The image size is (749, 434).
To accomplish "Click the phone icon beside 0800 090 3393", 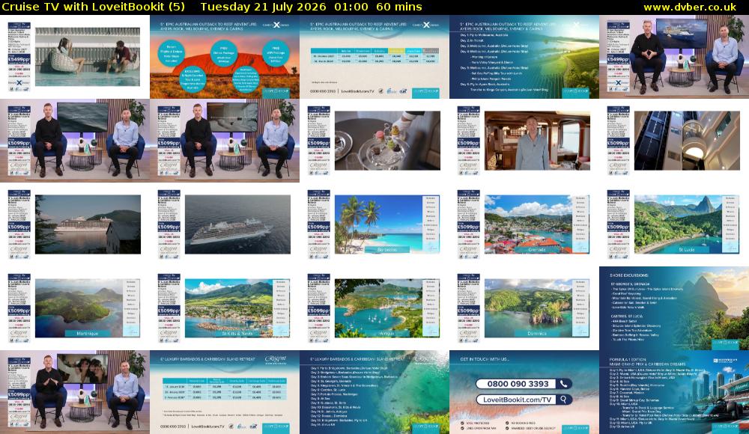I will click(564, 384).
